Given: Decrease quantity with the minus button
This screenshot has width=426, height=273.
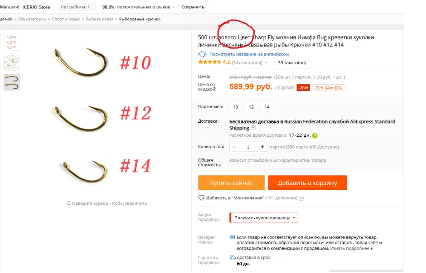Looking at the screenshot, I should point(234,147).
